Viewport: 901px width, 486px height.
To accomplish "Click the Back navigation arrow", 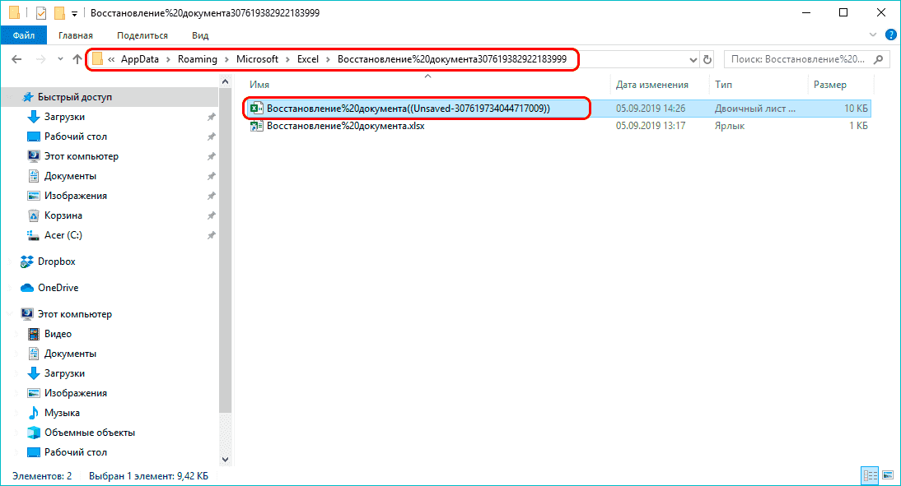I will (x=16, y=59).
